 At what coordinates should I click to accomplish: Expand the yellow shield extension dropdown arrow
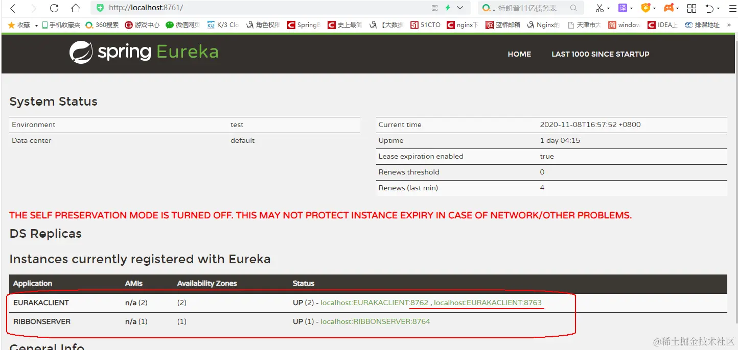(655, 9)
